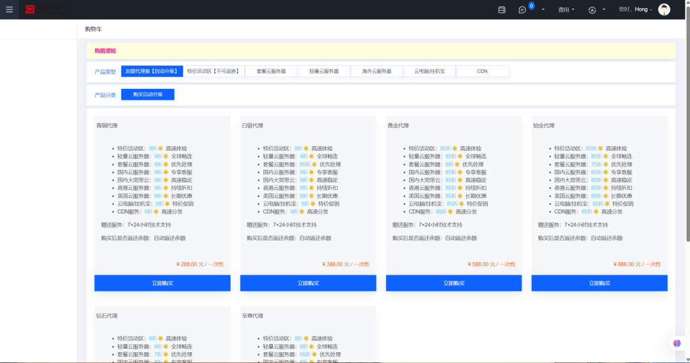Click 铂金代理 套餐云服务器 75折 line
Screen dimensions: 690x363
(593, 164)
